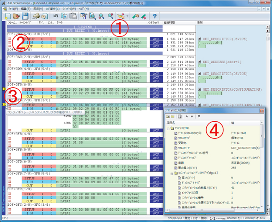Screen dimensions: 272x222
Task: Open the 表示(V) menu
Action: [x=38, y=9]
